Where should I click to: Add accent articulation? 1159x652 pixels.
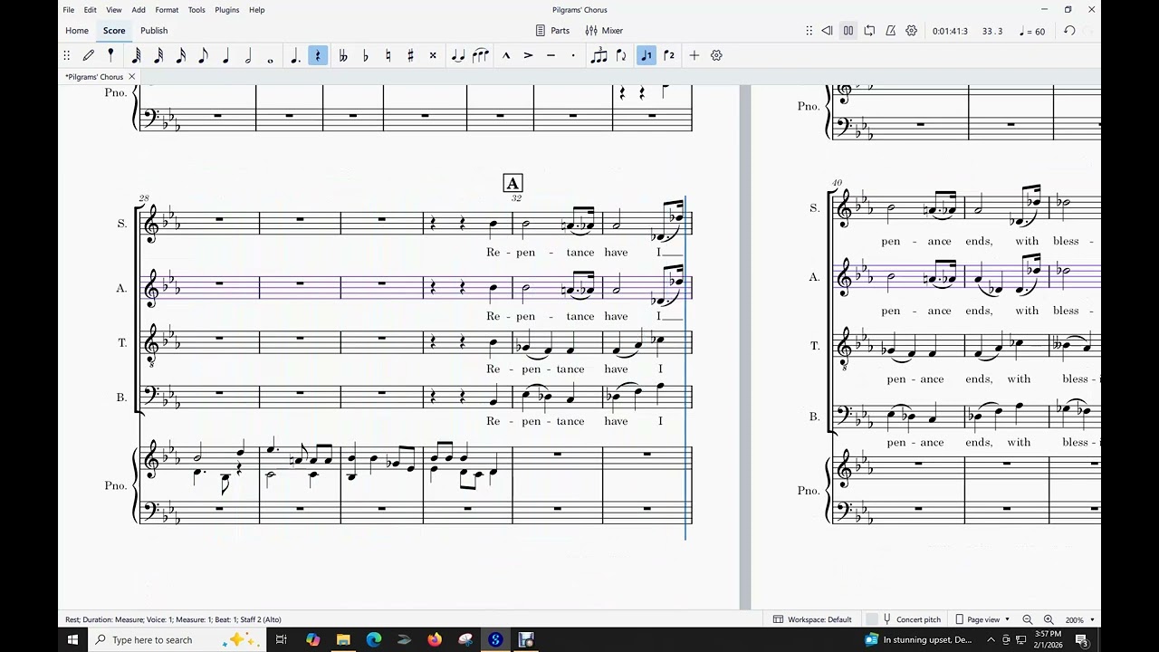point(528,55)
